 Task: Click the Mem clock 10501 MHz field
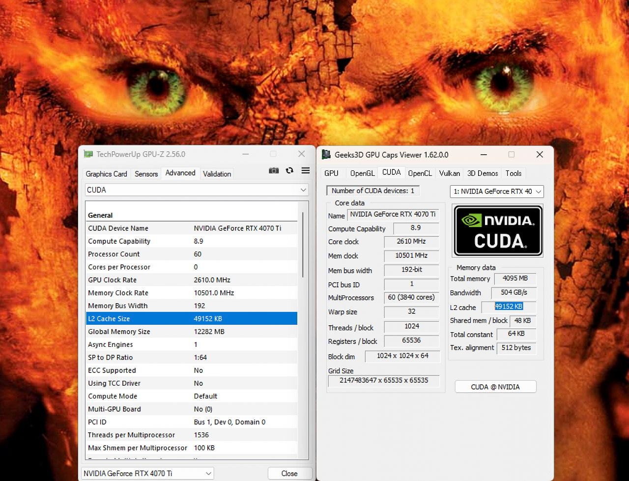(411, 256)
